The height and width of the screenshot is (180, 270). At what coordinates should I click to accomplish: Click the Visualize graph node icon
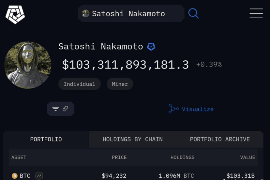click(173, 109)
